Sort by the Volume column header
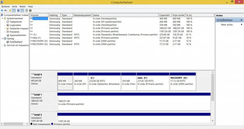Viewport: 244px width, 129px height. [x=39, y=15]
